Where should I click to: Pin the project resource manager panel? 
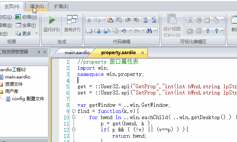pyautogui.click(x=39, y=52)
